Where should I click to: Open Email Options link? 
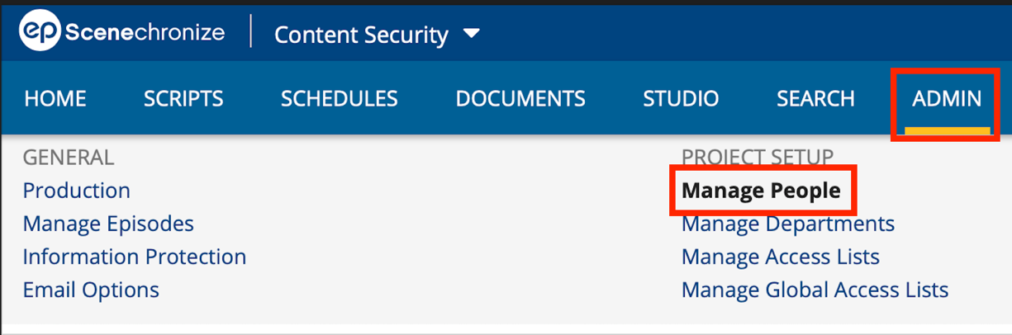tap(91, 290)
